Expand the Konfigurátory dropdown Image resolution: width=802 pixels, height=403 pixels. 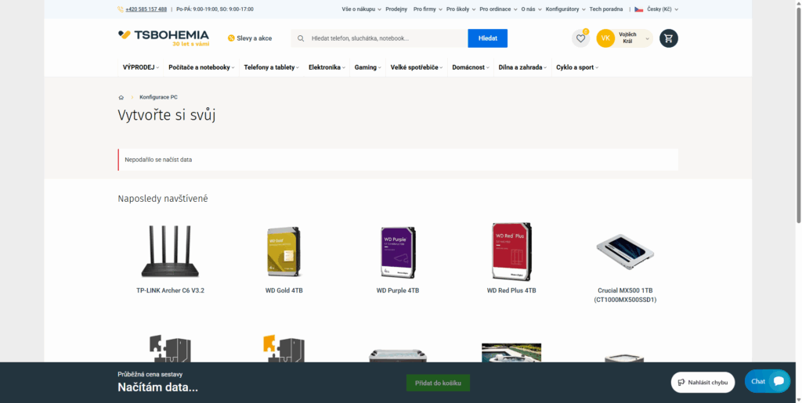pyautogui.click(x=565, y=9)
